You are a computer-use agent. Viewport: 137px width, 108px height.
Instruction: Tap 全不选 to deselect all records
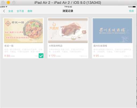pyautogui.click(x=20, y=11)
